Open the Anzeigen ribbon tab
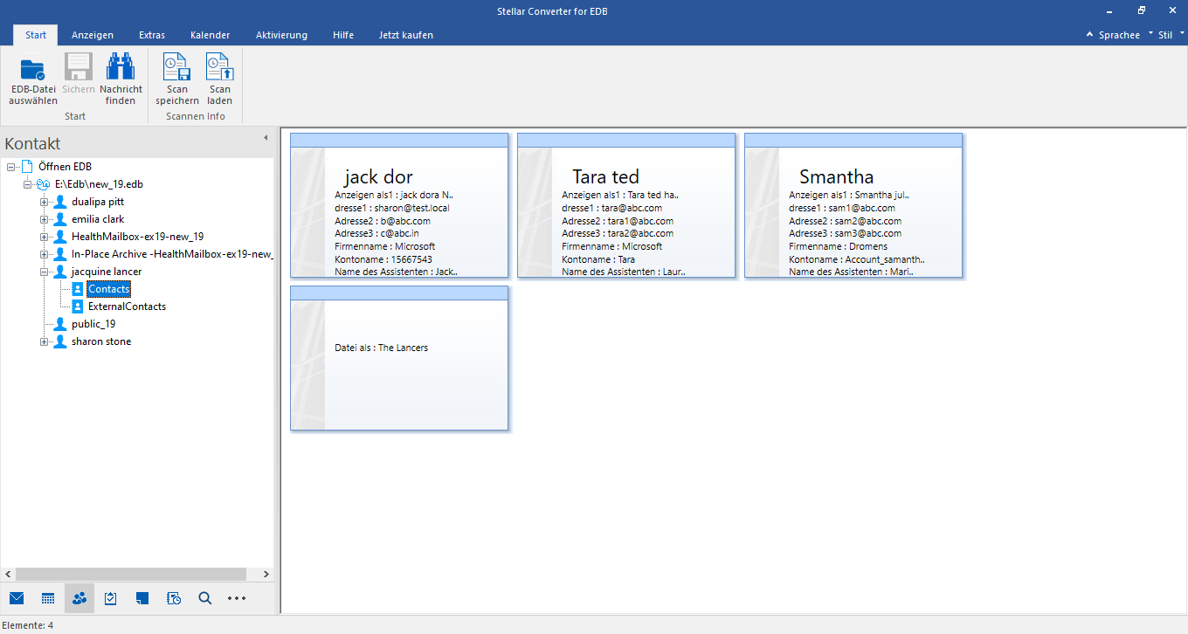 pos(93,35)
